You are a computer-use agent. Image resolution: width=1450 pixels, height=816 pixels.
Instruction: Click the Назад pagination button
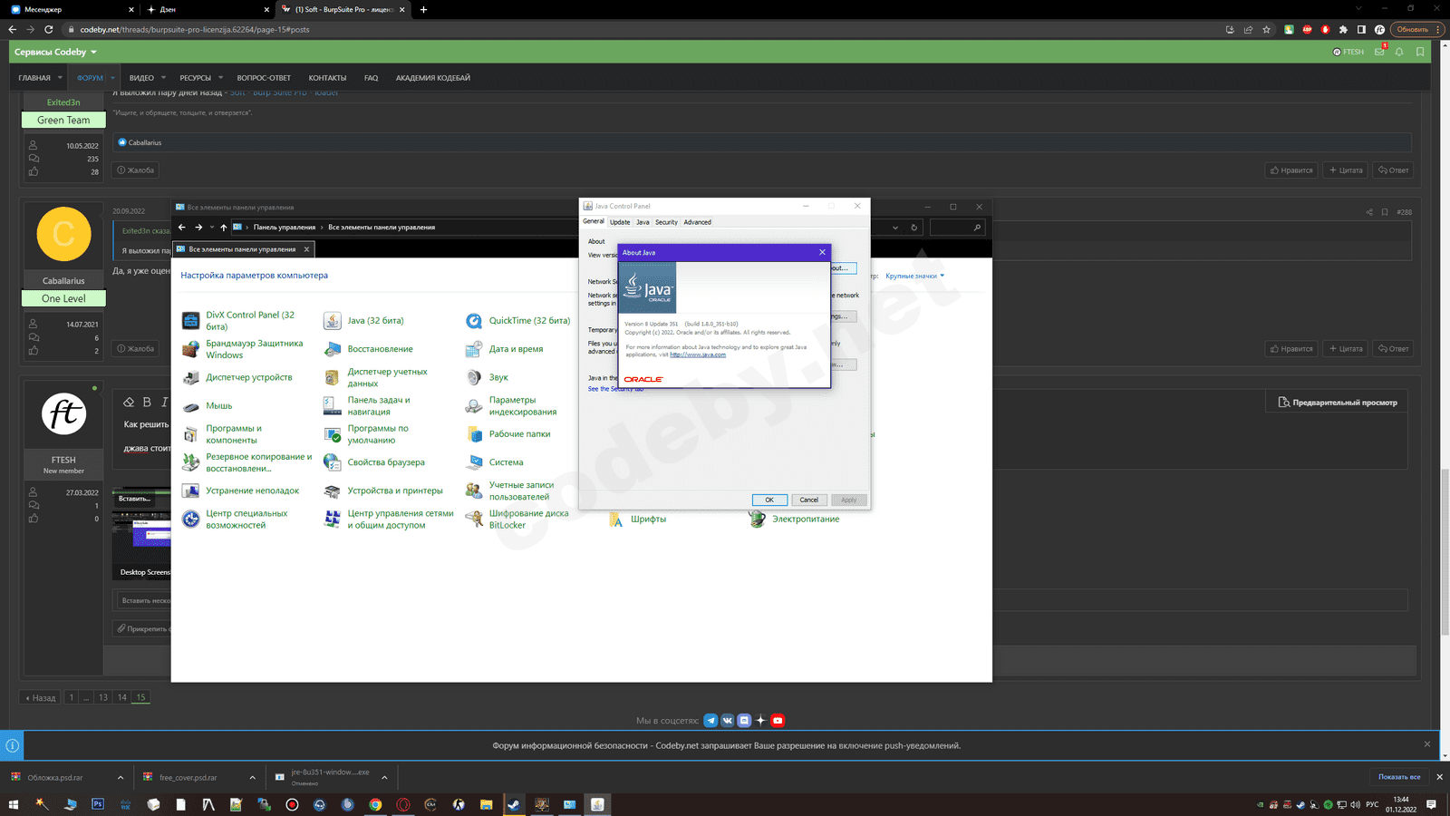coord(41,698)
